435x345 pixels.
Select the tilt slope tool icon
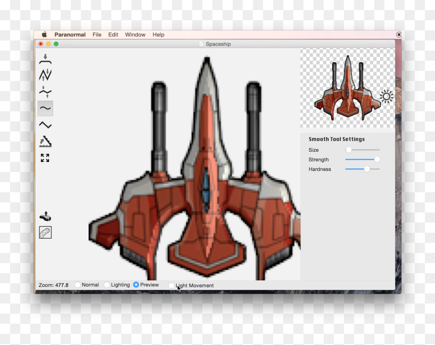coord(45,141)
